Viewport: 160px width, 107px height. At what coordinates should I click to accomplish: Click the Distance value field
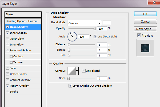click(x=102, y=45)
